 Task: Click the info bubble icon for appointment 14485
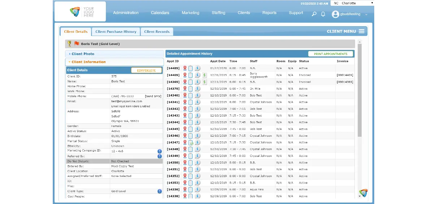coord(198,68)
